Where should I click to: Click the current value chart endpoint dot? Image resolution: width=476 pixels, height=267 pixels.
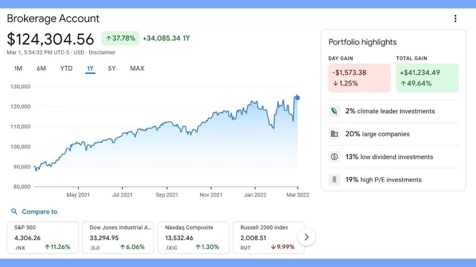297,98
